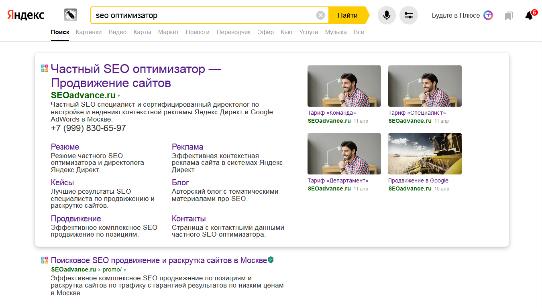Switch to the Новости tab

pos(198,32)
